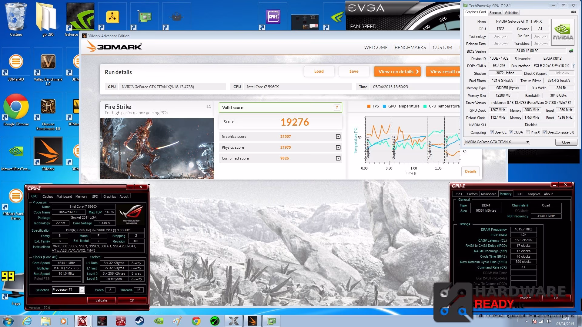Open Windows Media Player from the taskbar
Screen dimensions: 582x327
pyautogui.click(x=64, y=321)
